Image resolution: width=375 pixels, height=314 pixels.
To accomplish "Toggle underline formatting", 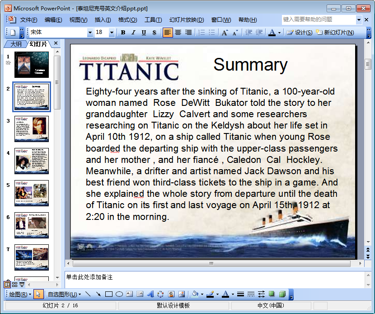I will tap(144, 33).
